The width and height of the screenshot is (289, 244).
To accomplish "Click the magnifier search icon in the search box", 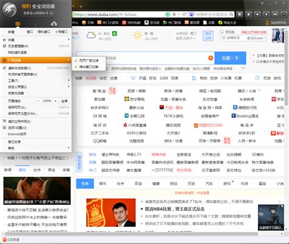I will click(231, 15).
